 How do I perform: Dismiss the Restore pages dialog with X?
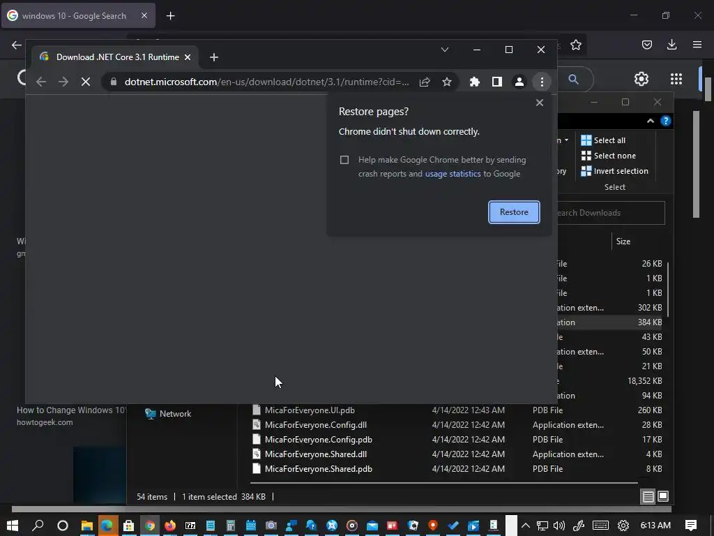[x=540, y=103]
